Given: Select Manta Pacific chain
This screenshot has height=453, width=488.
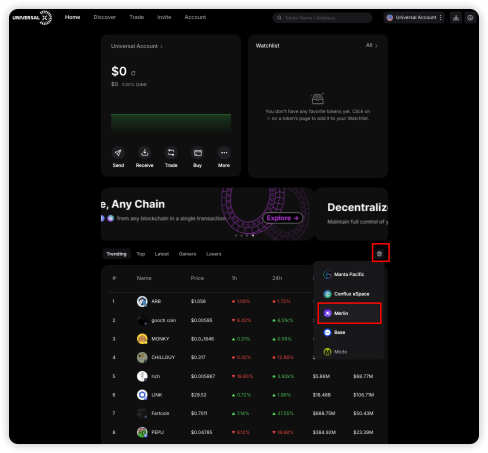Looking at the screenshot, I should (349, 274).
